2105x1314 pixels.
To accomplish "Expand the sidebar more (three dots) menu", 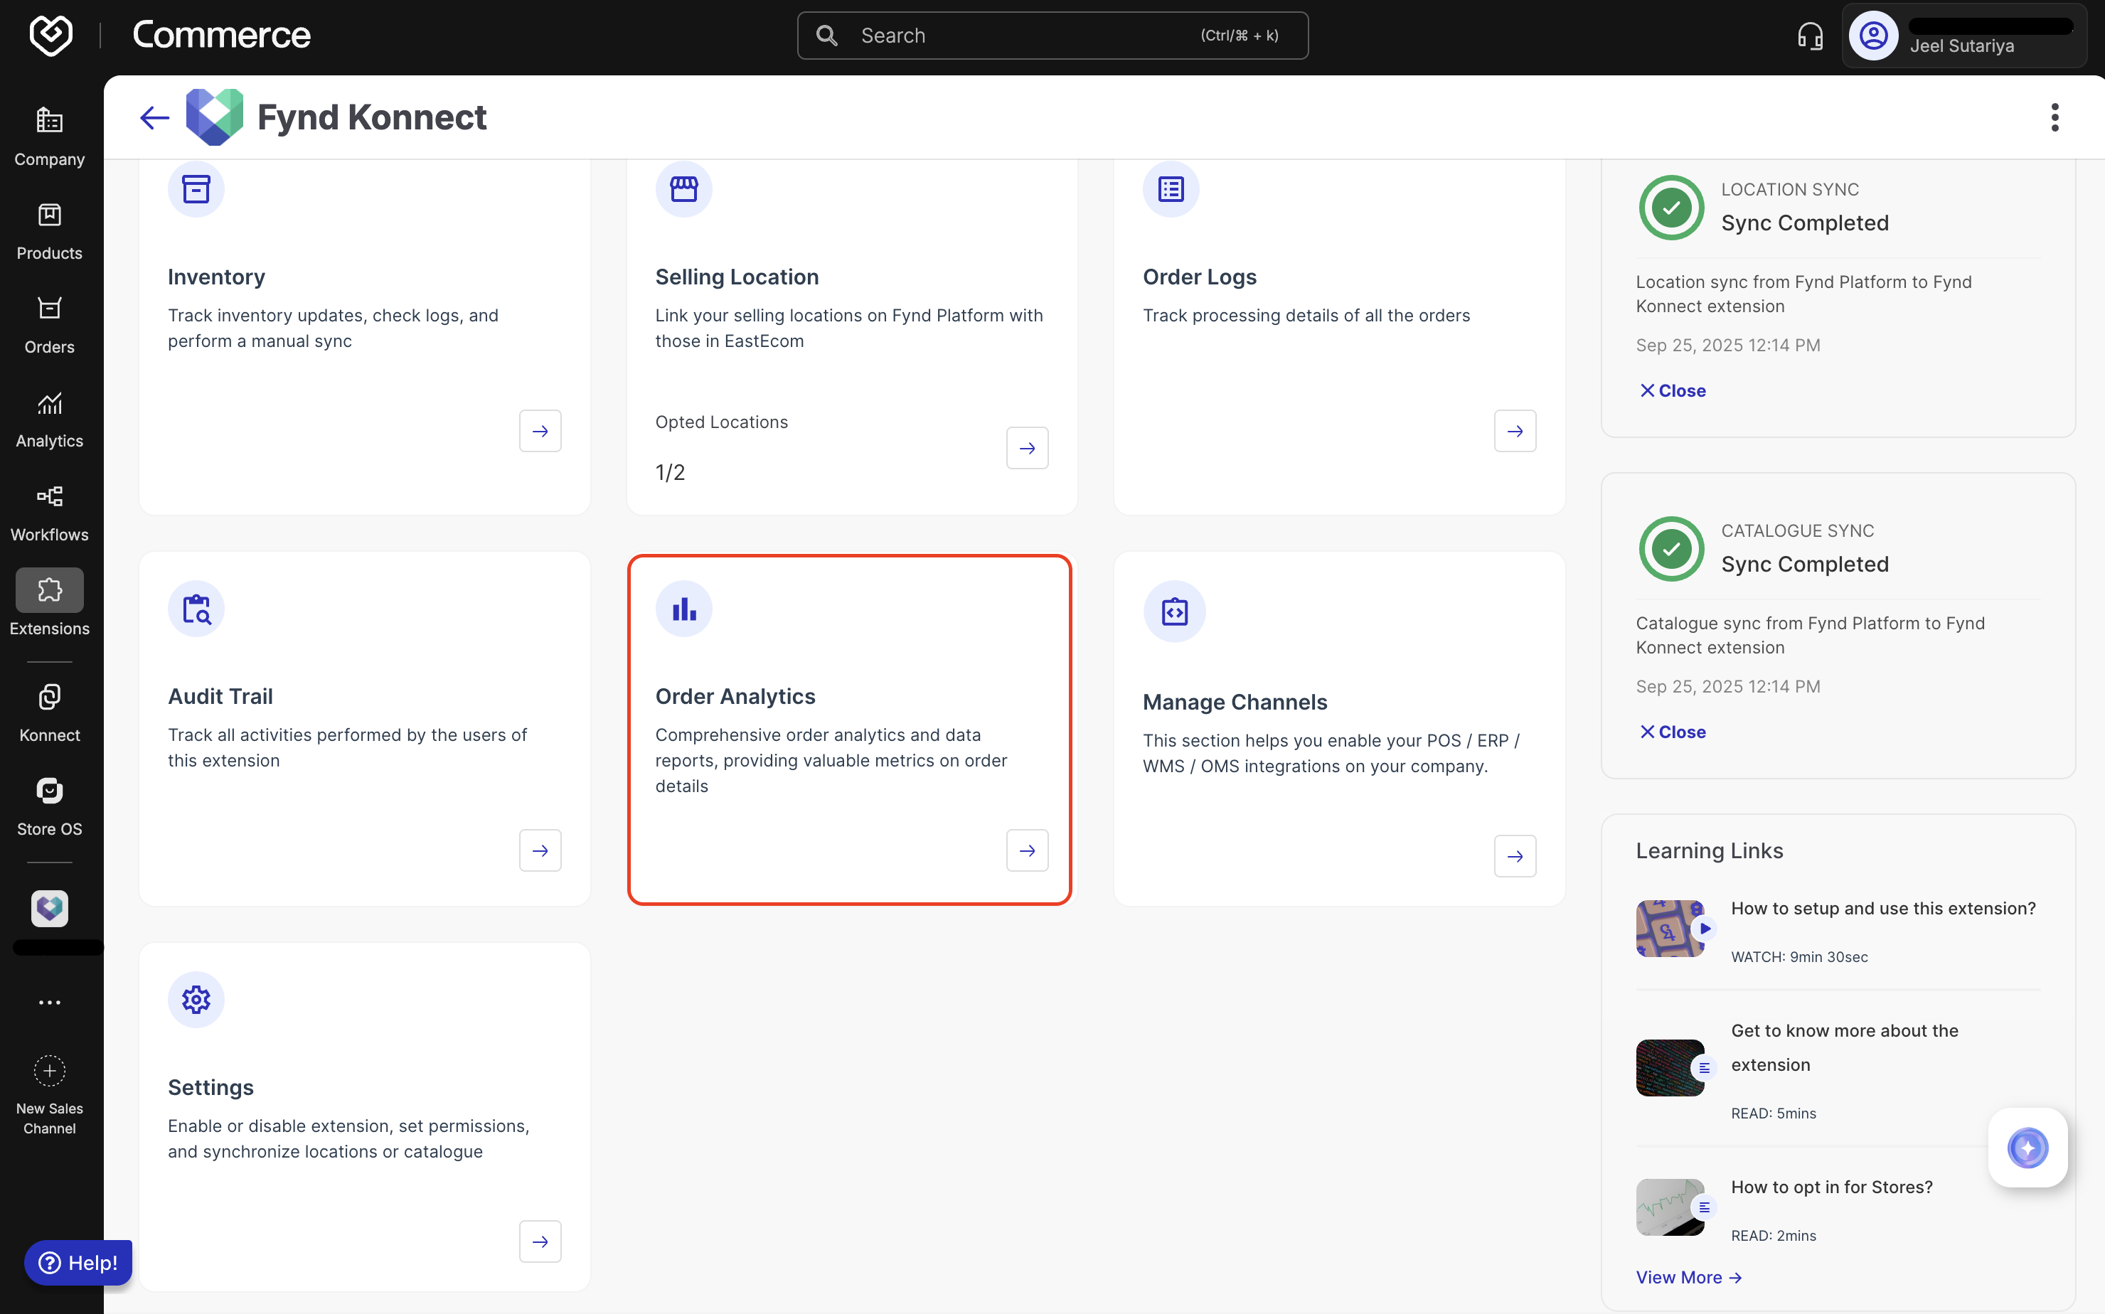I will 50,1002.
